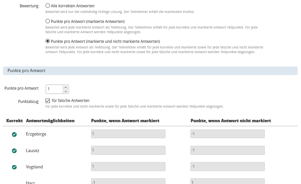Toggle the 'für falsche Antworten' checkbox
Screen dimensions: 301x184
click(x=48, y=101)
